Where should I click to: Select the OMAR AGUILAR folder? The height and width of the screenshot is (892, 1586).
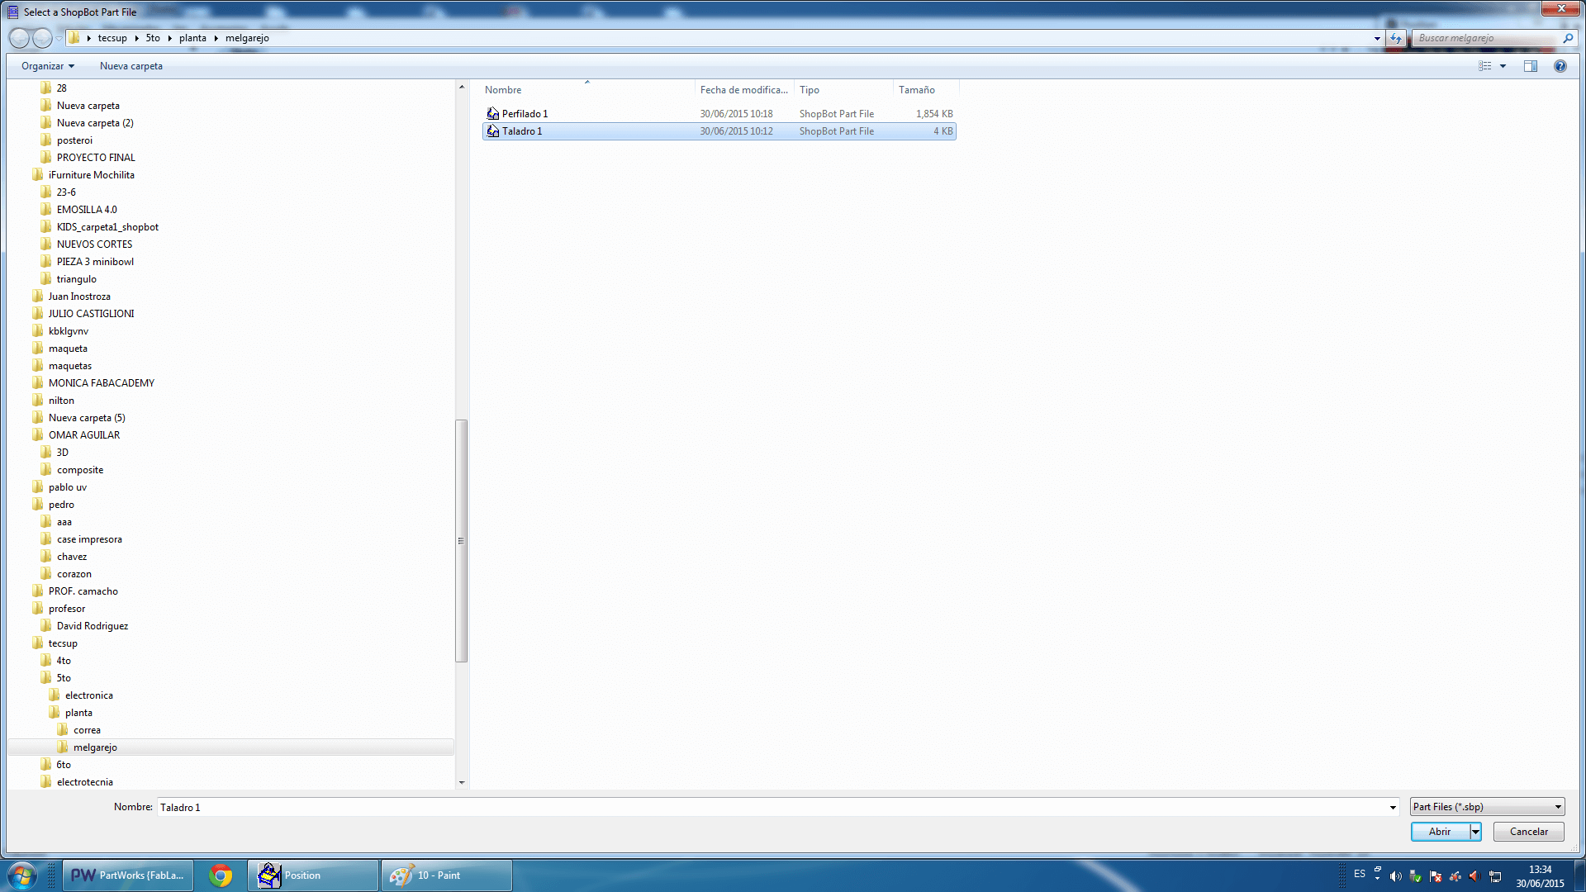tap(83, 435)
